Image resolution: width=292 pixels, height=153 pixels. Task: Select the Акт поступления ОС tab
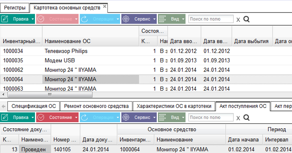point(243,106)
